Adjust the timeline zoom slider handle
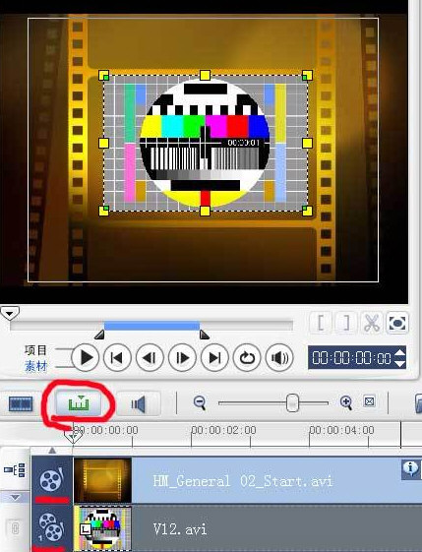The height and width of the screenshot is (552, 422). (292, 402)
